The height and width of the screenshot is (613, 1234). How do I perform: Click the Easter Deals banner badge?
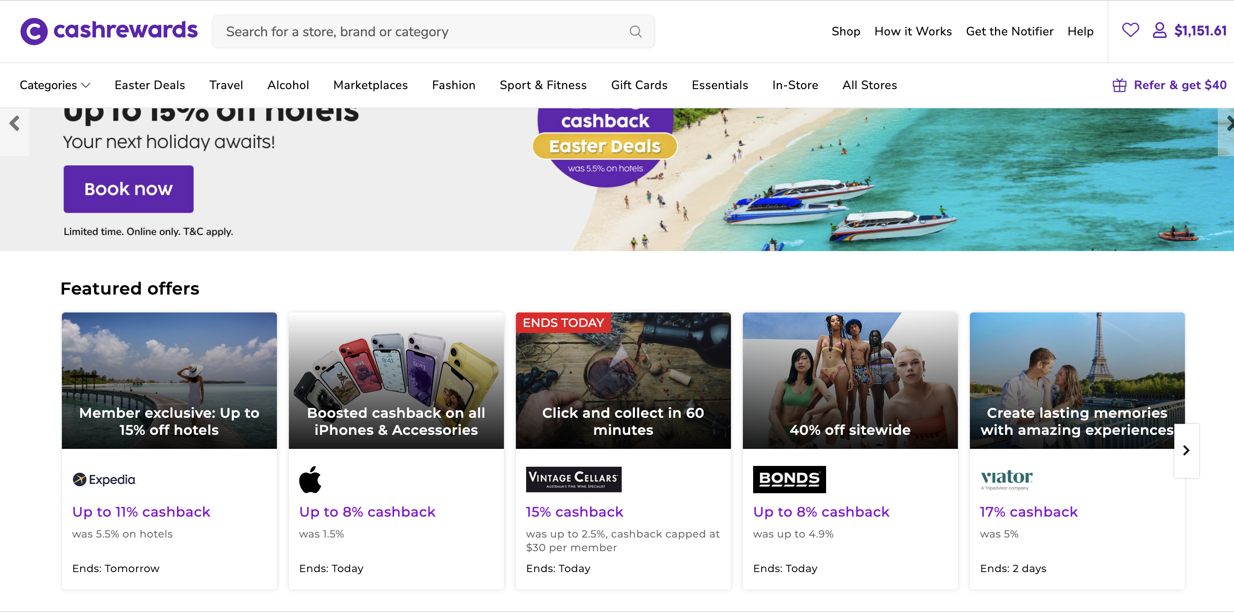tap(605, 146)
